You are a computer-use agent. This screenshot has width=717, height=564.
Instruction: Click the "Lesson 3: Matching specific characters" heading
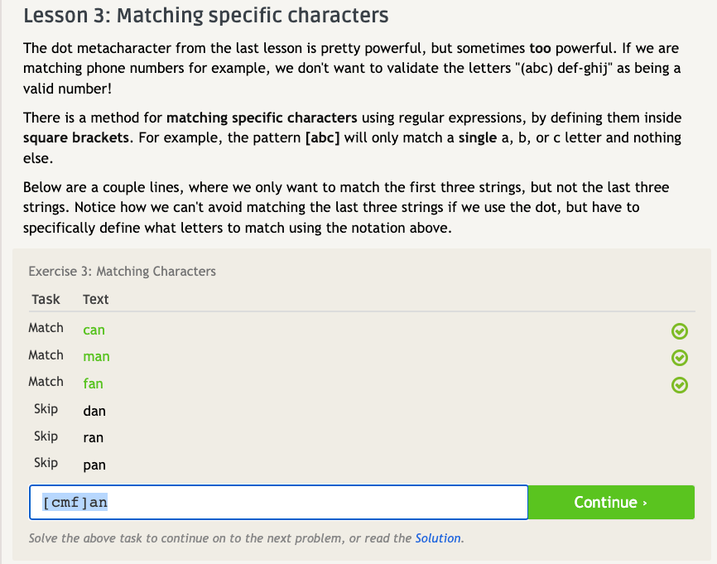[206, 15]
